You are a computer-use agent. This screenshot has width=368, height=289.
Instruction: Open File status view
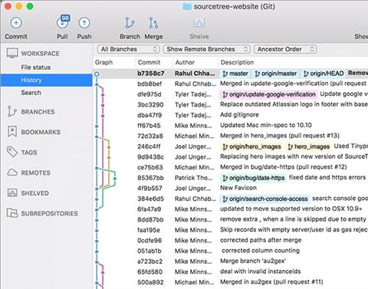pos(36,67)
